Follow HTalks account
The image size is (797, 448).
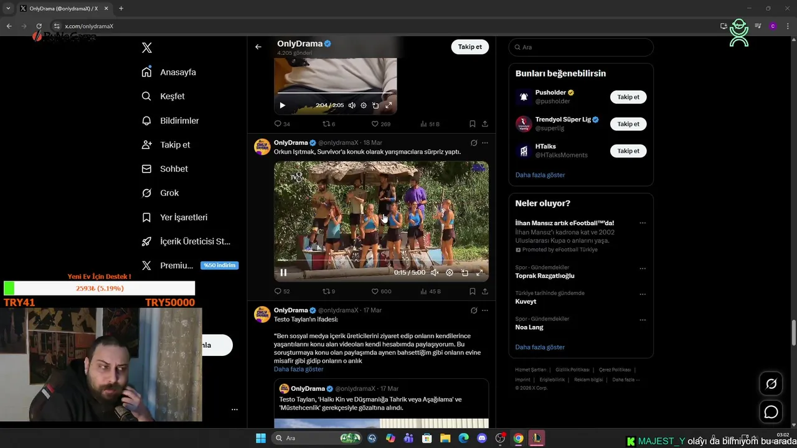pyautogui.click(x=628, y=151)
